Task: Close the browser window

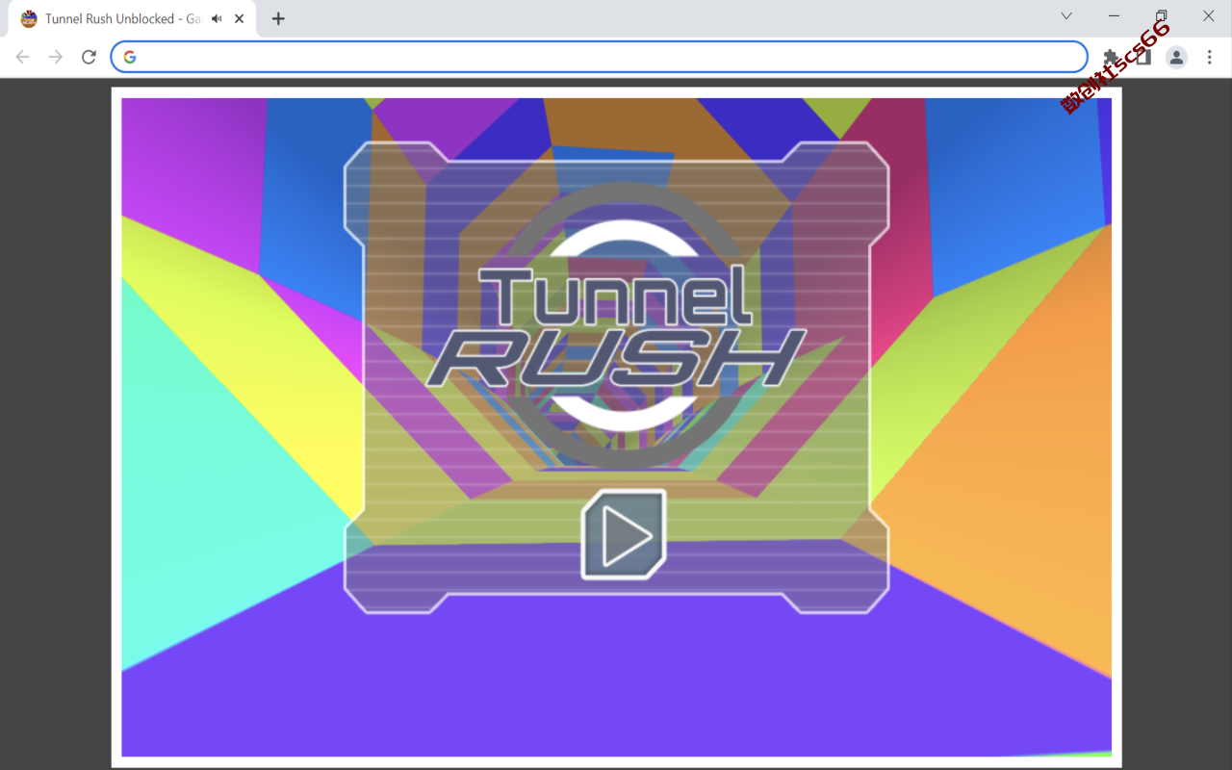Action: [x=1208, y=15]
